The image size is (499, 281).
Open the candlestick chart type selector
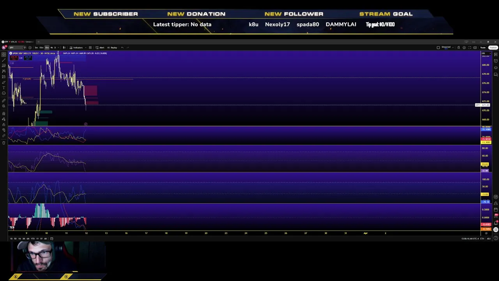(x=64, y=48)
